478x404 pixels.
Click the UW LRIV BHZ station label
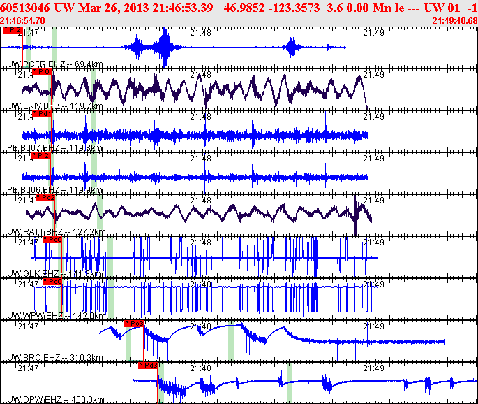point(55,106)
